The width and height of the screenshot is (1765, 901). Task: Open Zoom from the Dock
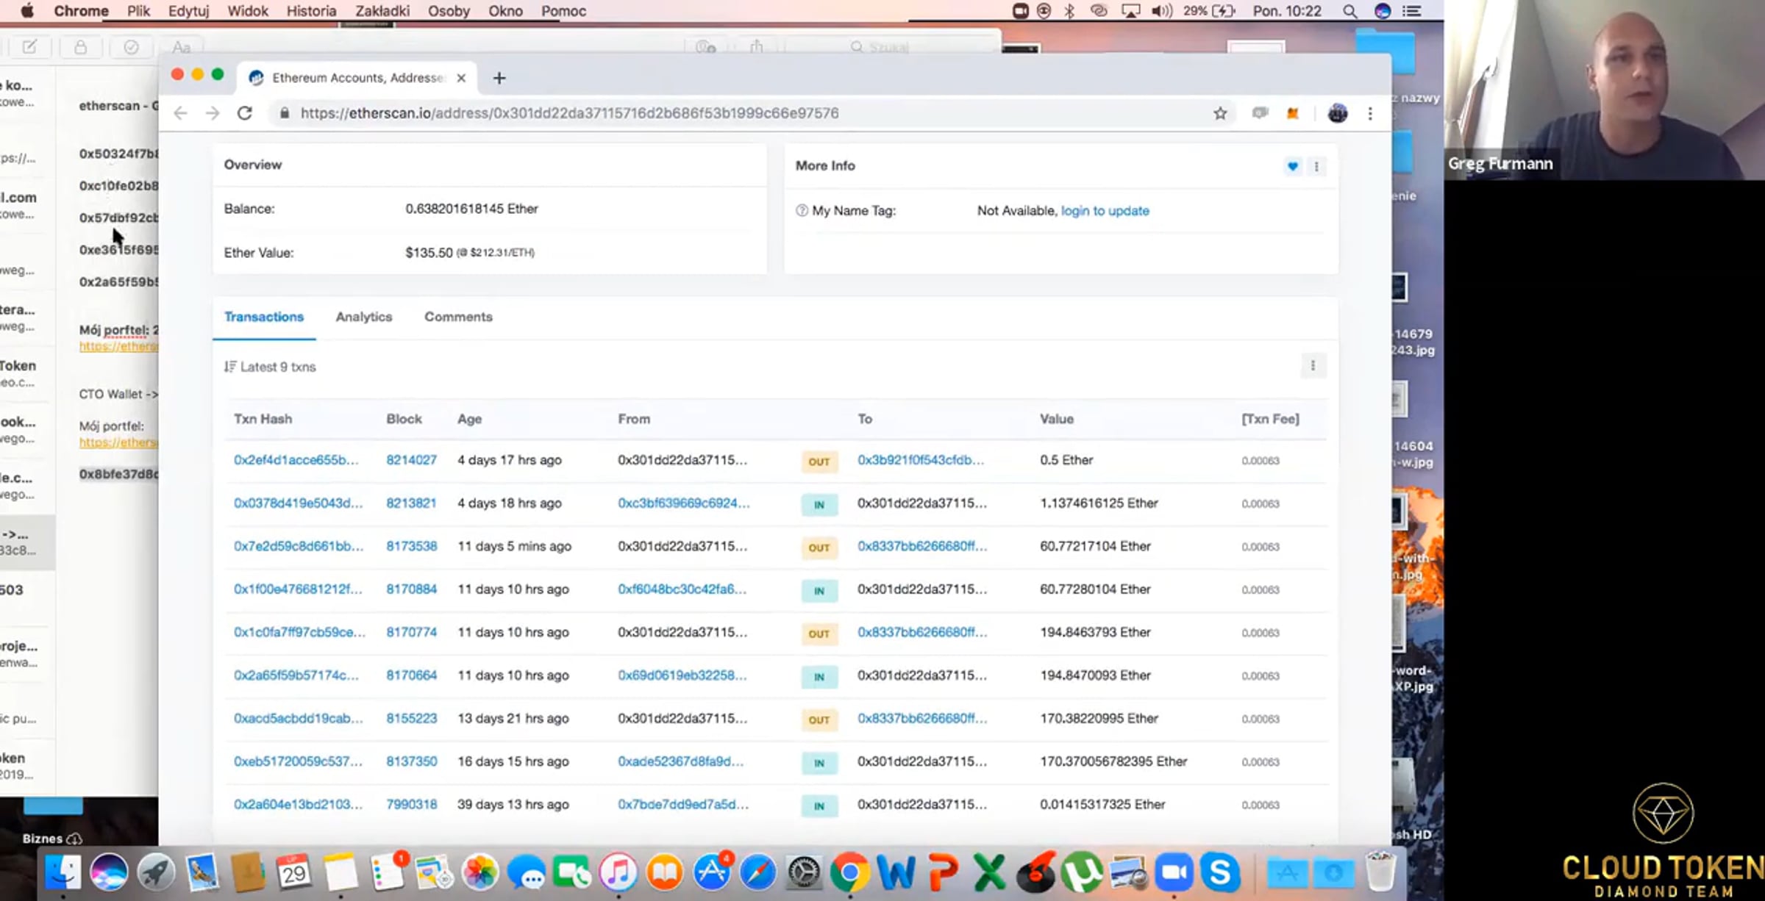tap(1174, 873)
